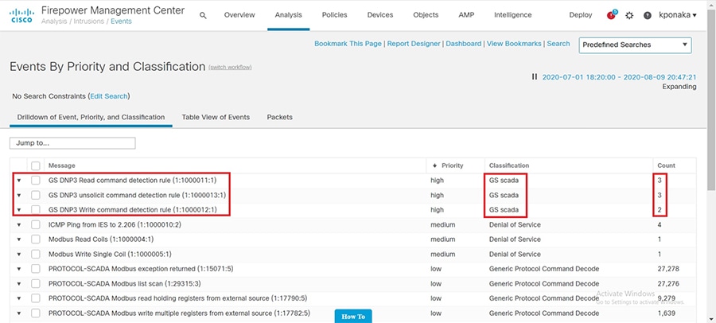Image resolution: width=716 pixels, height=323 pixels.
Task: Check the Modbus list scan row
Action: 36,284
